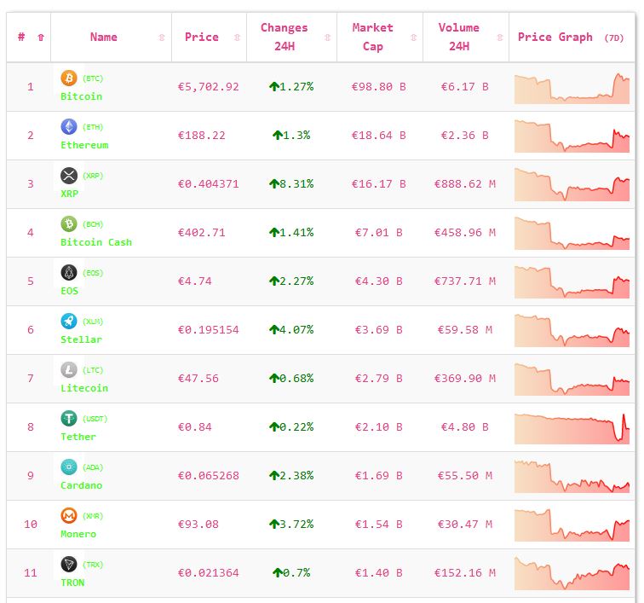Screen dimensions: 644x603
Task: Sort by Price column header
Action: click(x=202, y=38)
